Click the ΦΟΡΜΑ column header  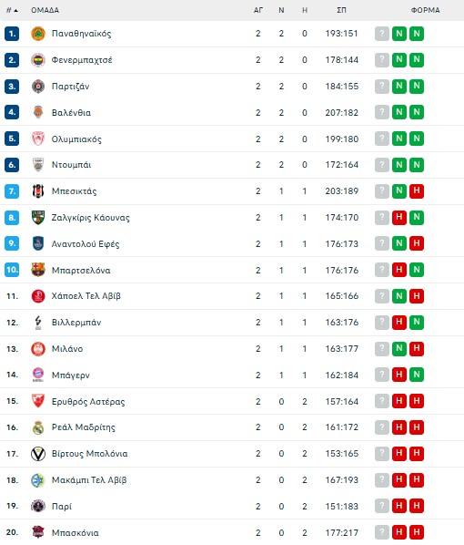[425, 10]
